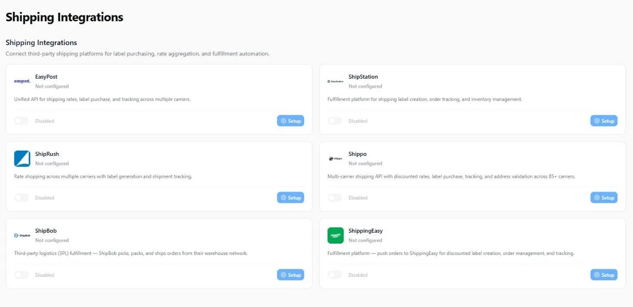This screenshot has width=633, height=307.
Task: Click the EasyPost logo icon
Action: 22,81
